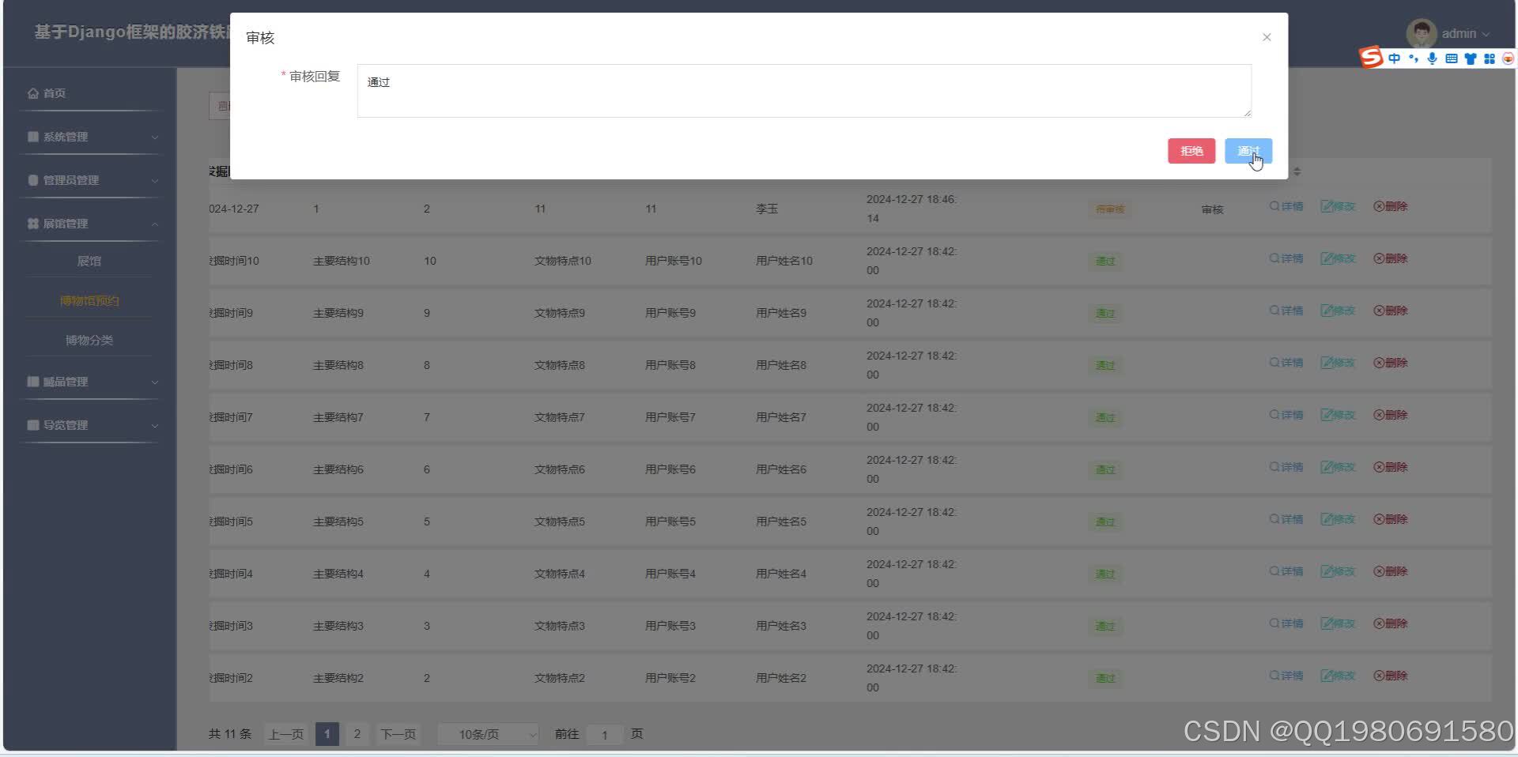Toggle Sogou Chinese 中 language mode
1518x757 pixels.
[x=1394, y=58]
